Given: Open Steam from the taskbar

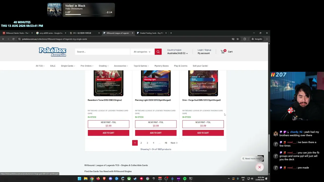Looking at the screenshot, I should tap(135, 179).
